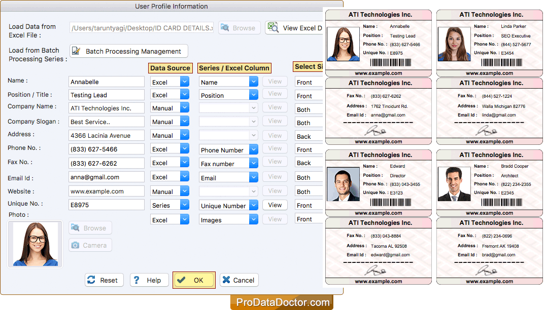Click the Phone No. input field
The image size is (545, 310).
[107, 149]
